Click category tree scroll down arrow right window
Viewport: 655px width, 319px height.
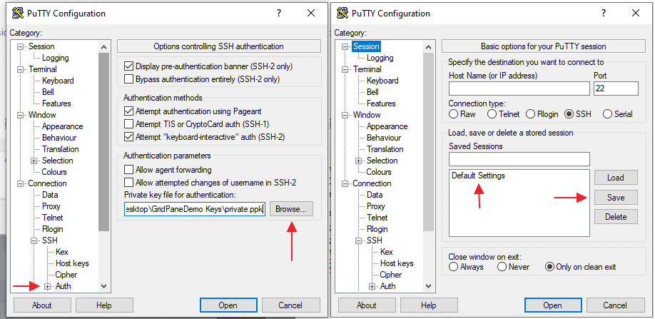click(x=428, y=286)
